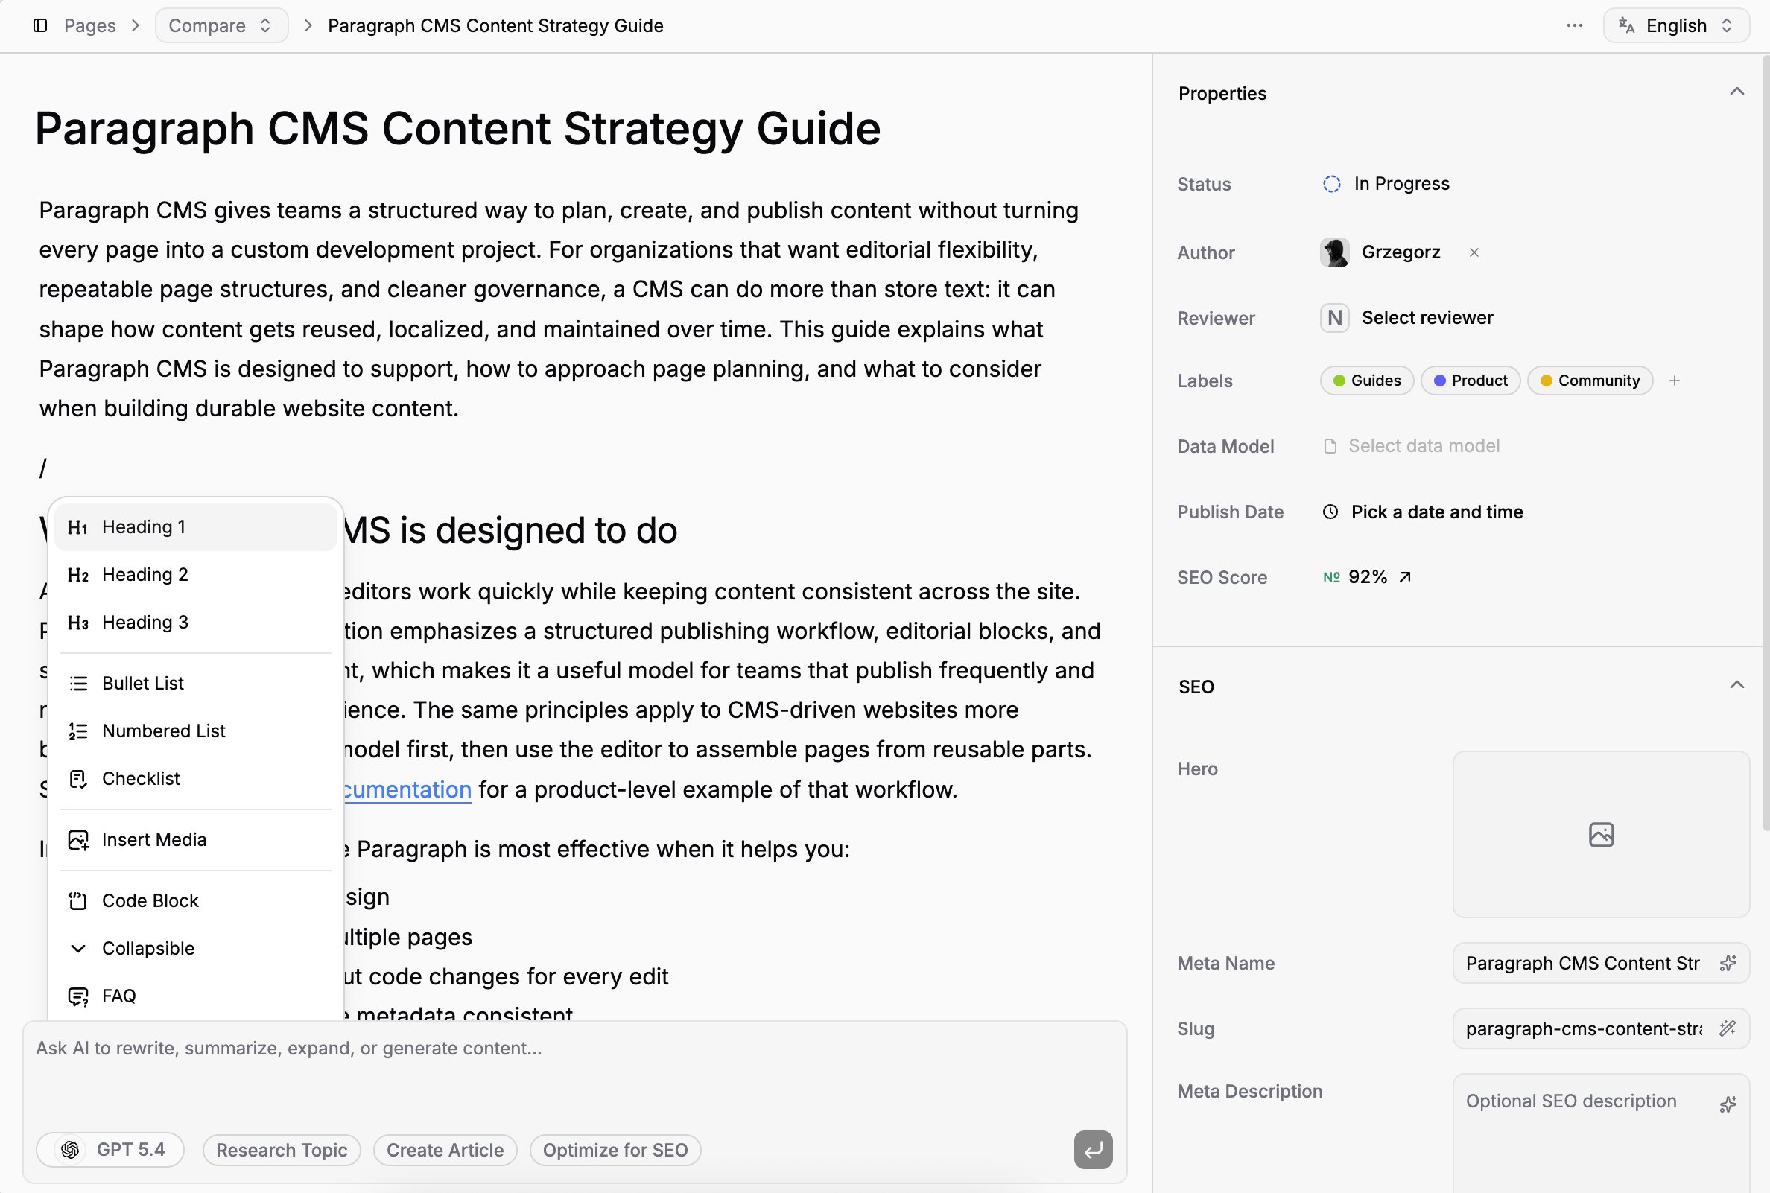Open the documentation hyperlink in text
Viewport: 1770px width, 1193px height.
point(407,790)
